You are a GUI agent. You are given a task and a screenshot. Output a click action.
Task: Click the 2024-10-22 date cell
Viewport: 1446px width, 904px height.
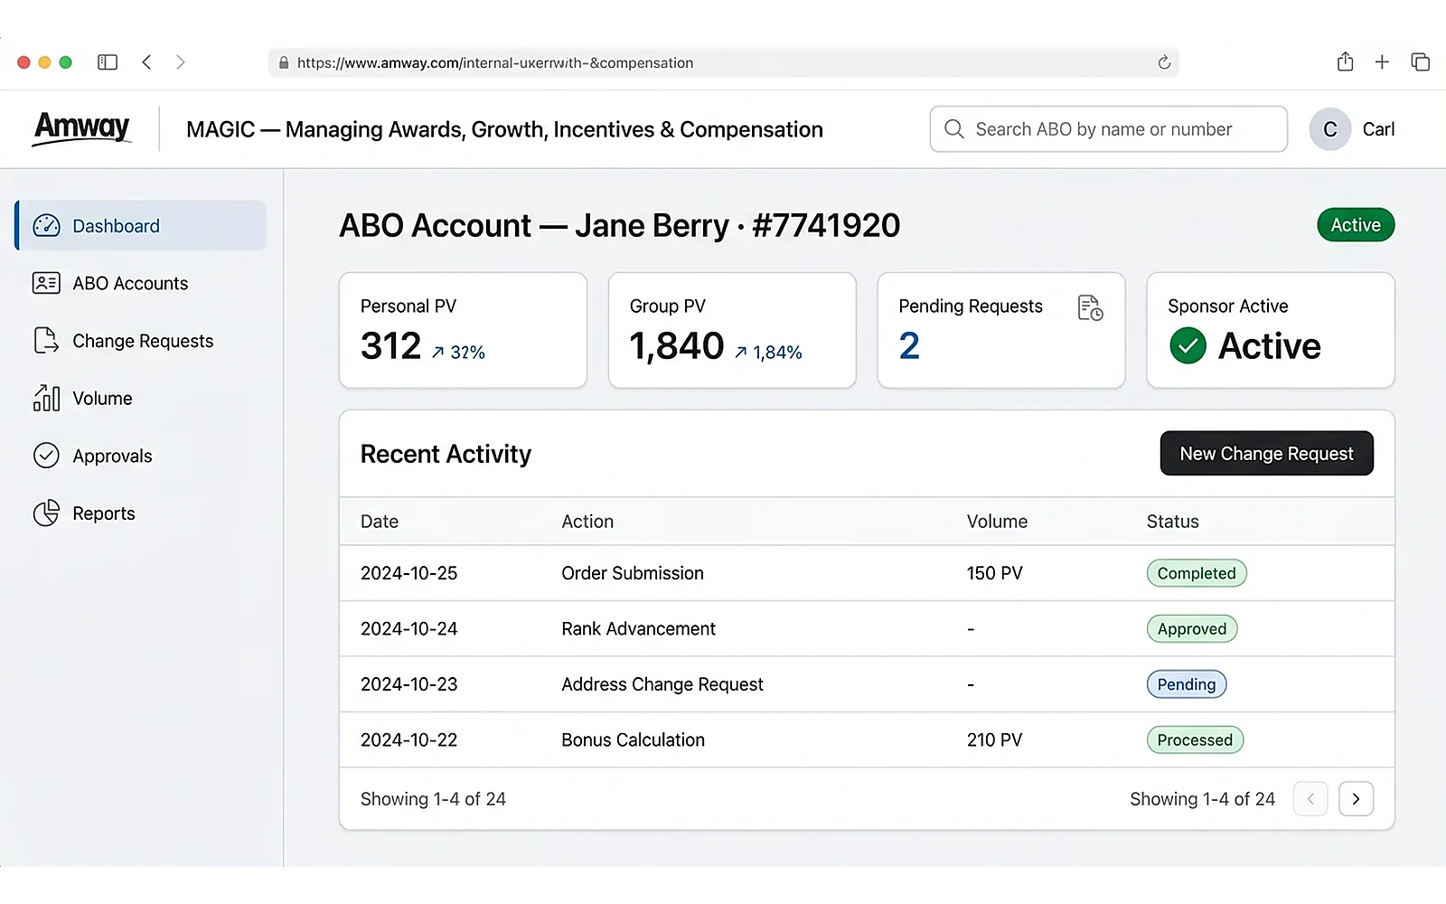click(x=408, y=740)
